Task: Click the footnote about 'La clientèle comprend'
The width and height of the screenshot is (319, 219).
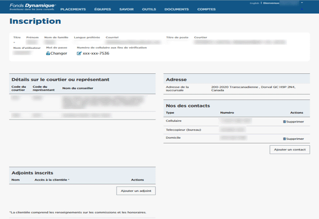Action: pyautogui.click(x=78, y=212)
